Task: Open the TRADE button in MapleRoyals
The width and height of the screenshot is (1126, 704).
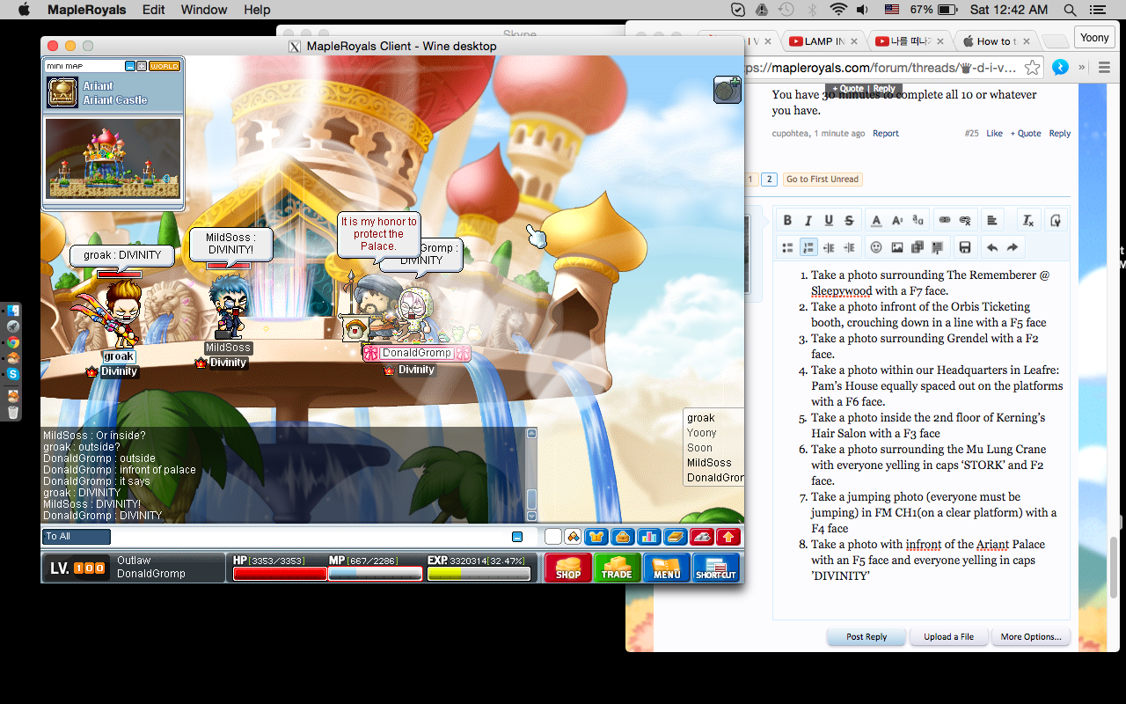Action: [617, 568]
